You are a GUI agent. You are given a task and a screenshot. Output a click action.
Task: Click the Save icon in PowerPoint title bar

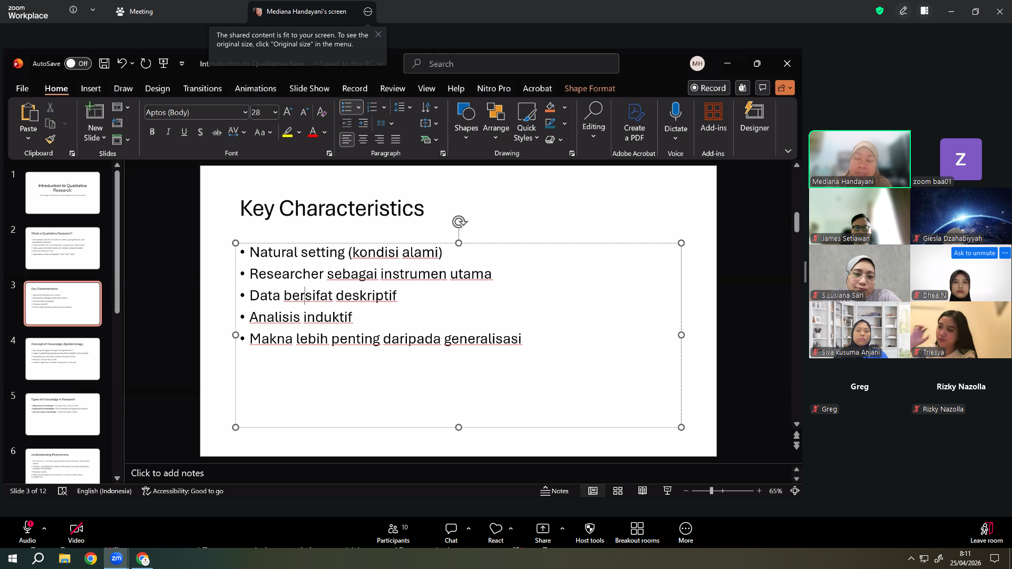[x=104, y=63]
